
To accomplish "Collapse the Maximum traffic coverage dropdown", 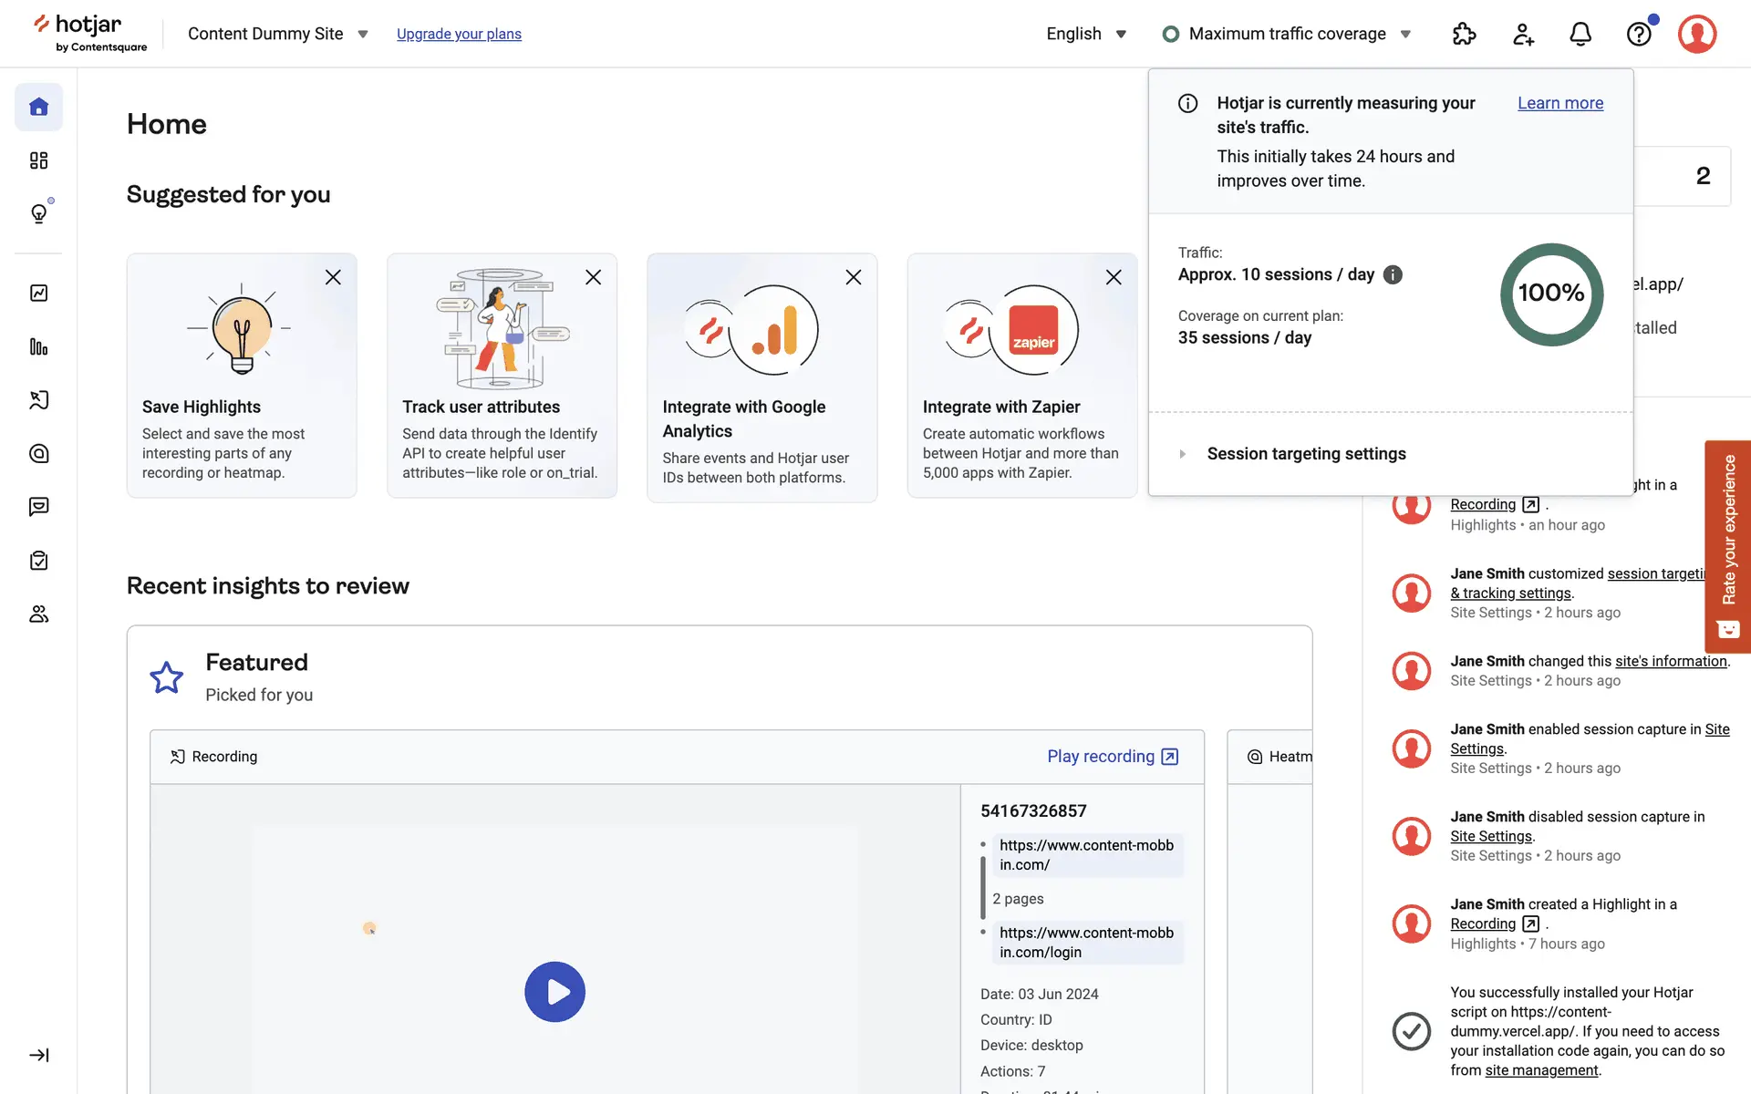I will [1288, 34].
